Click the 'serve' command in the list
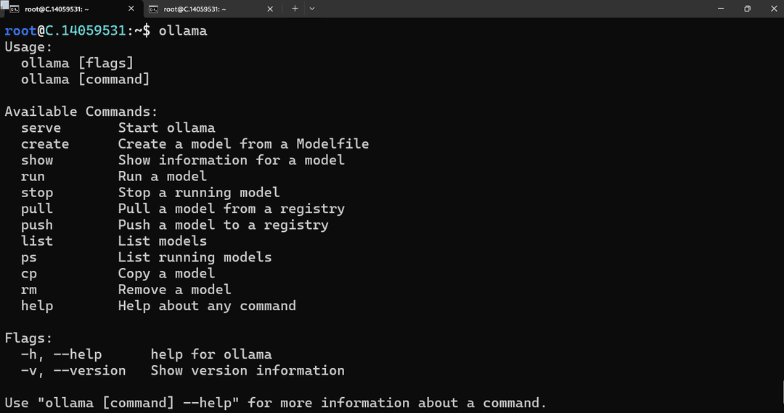This screenshot has height=413, width=784. [41, 128]
